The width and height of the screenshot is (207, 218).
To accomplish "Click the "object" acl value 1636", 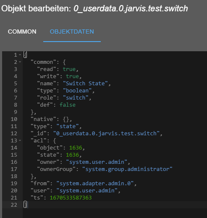I will tap(76, 148).
